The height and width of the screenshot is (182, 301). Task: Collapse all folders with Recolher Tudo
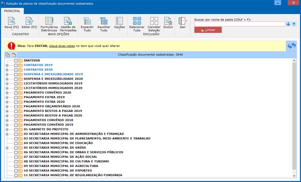tap(104, 21)
